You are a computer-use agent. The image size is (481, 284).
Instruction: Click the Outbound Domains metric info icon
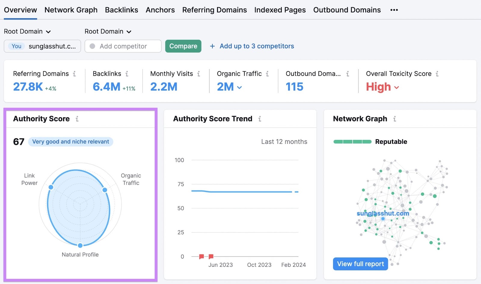point(348,73)
